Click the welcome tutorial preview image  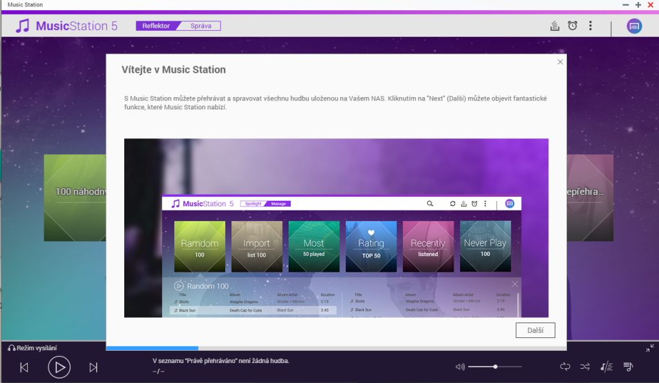[336, 228]
